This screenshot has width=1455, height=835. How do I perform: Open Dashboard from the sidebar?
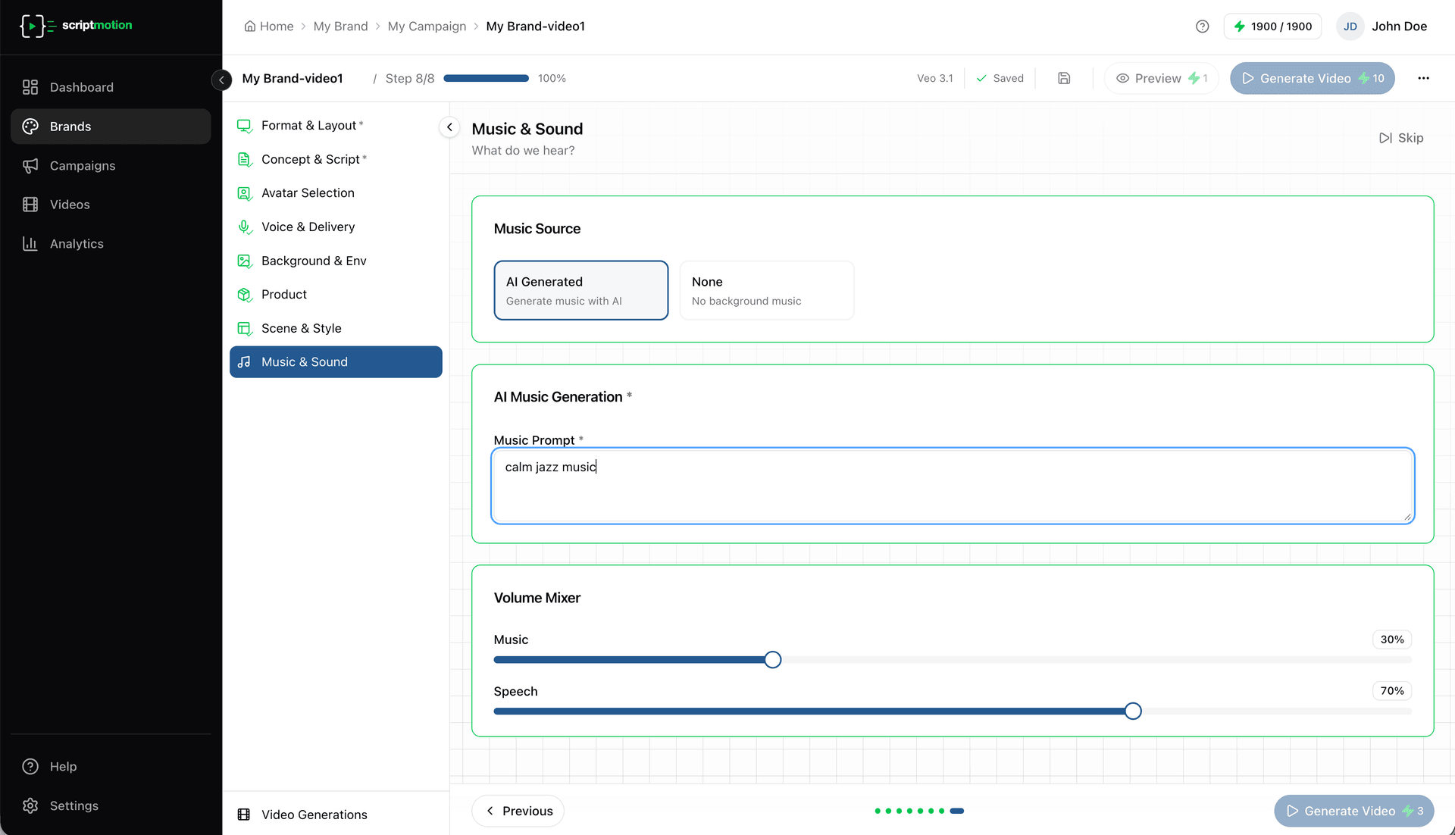click(81, 87)
